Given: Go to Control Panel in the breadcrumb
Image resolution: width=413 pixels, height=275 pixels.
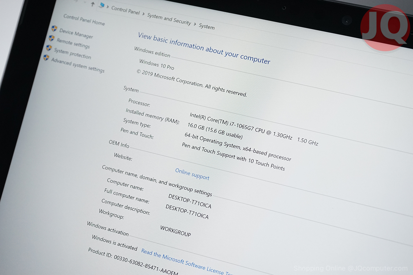Looking at the screenshot, I should pos(126,10).
